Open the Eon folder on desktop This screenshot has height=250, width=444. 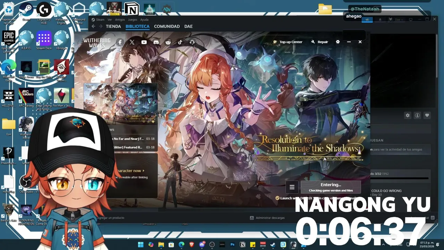pos(9,127)
